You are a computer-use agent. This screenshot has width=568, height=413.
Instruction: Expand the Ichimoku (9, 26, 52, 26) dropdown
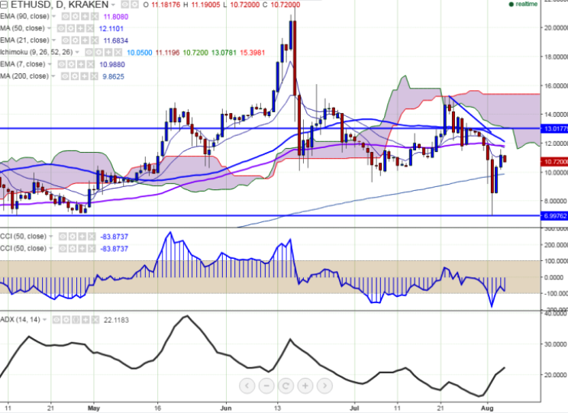pos(77,52)
